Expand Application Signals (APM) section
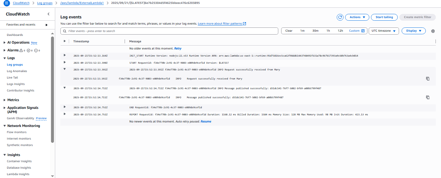The image size is (441, 178). (x=4, y=108)
